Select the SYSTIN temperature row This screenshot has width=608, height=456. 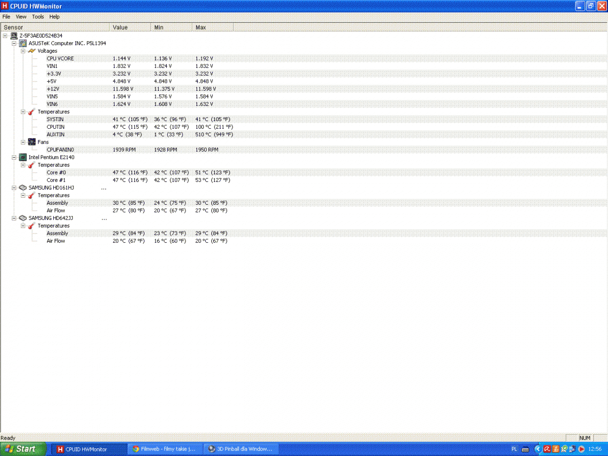coord(304,119)
